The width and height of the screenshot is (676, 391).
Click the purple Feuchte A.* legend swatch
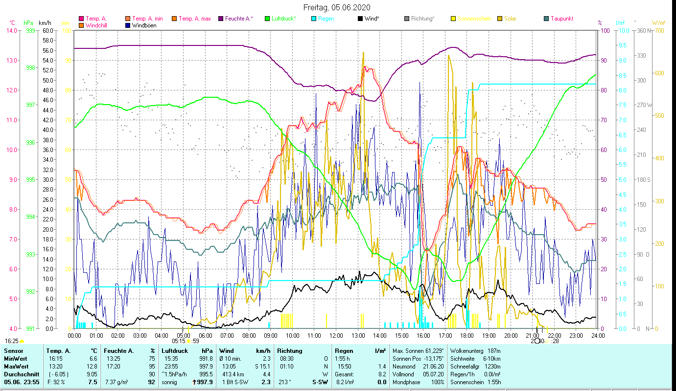click(220, 19)
